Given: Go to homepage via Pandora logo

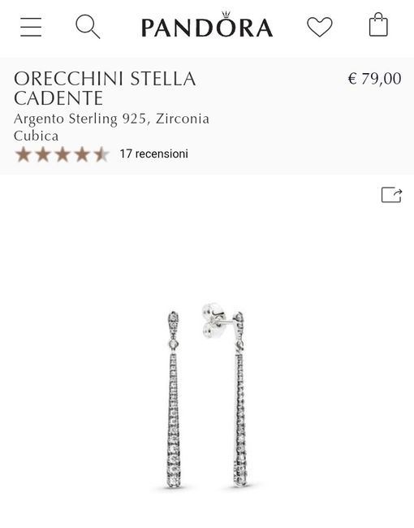Looking at the screenshot, I should 207,24.
